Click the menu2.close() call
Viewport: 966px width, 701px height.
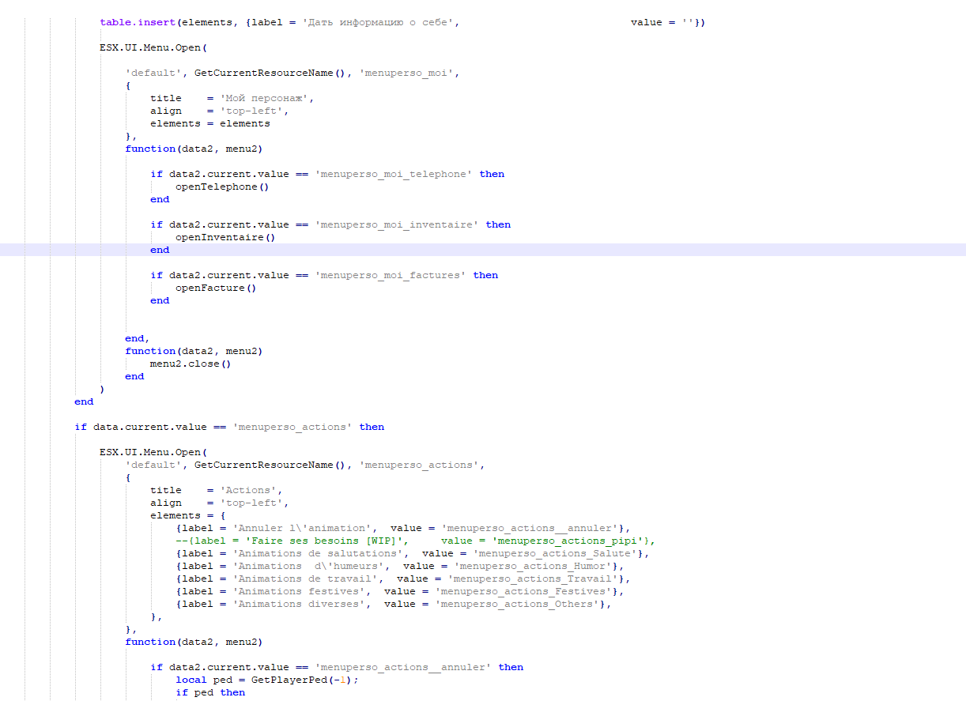(191, 364)
